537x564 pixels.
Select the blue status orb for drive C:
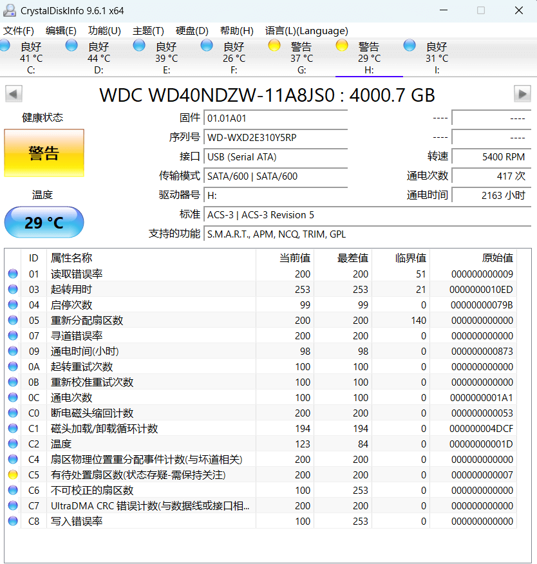pyautogui.click(x=5, y=45)
